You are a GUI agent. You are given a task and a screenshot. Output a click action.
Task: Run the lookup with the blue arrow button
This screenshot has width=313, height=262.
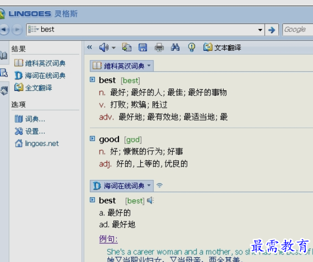click(x=272, y=30)
